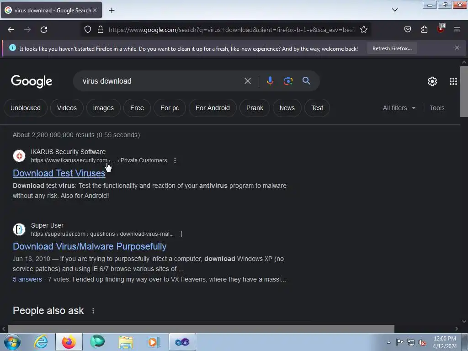Clear the search box text
The width and height of the screenshot is (468, 351).
[x=247, y=81]
